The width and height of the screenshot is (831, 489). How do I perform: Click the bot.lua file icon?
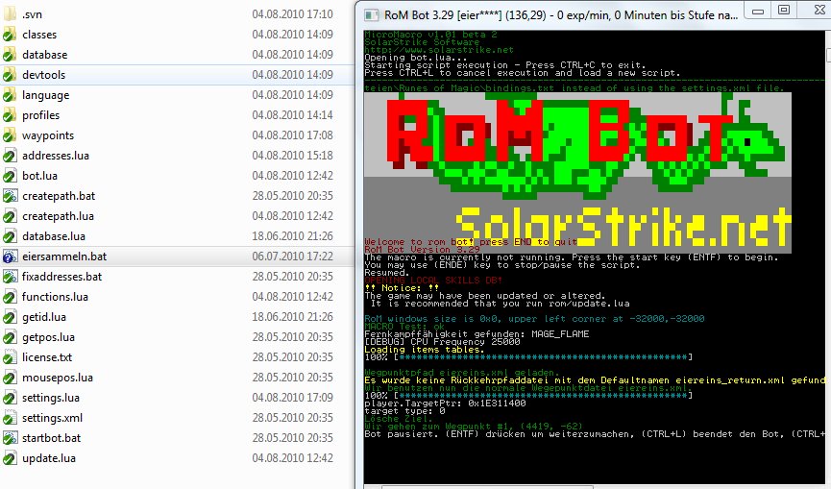click(x=10, y=176)
